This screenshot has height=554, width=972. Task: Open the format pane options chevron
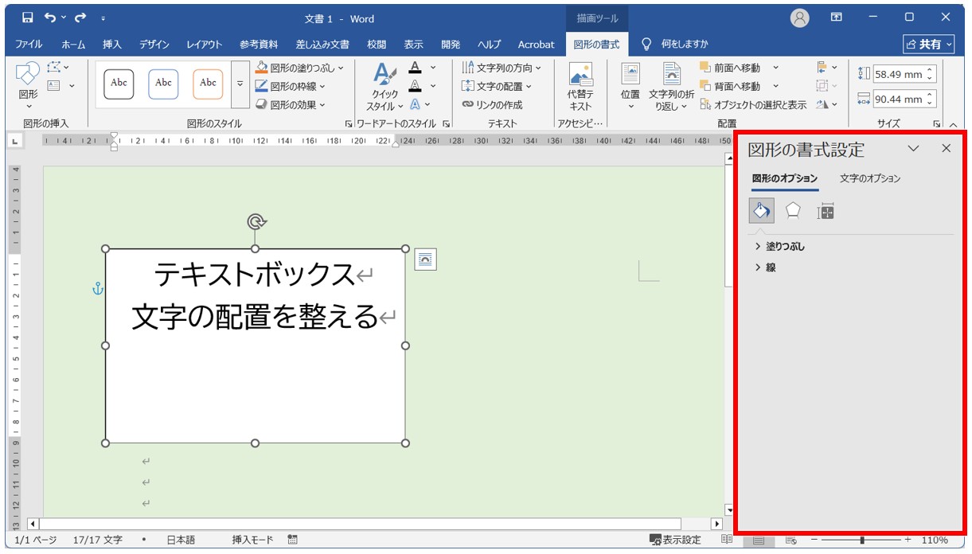point(913,148)
